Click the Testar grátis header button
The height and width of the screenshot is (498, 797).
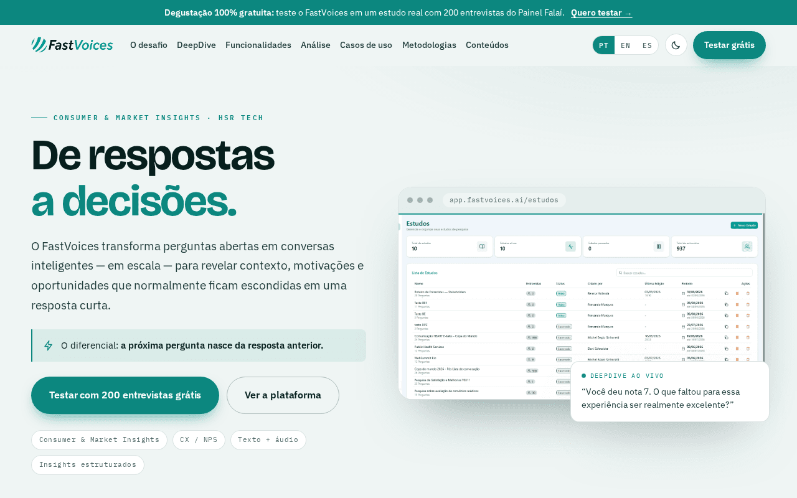(x=729, y=45)
